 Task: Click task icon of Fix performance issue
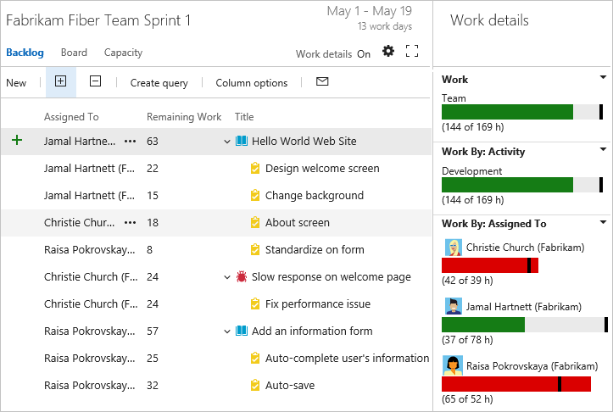pyautogui.click(x=255, y=303)
